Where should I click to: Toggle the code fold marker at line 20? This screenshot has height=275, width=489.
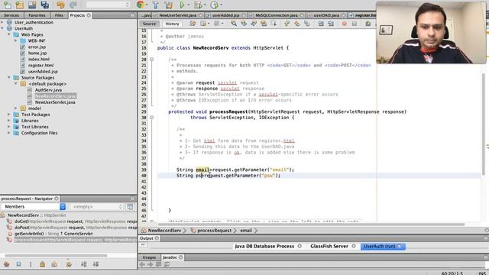click(151, 60)
